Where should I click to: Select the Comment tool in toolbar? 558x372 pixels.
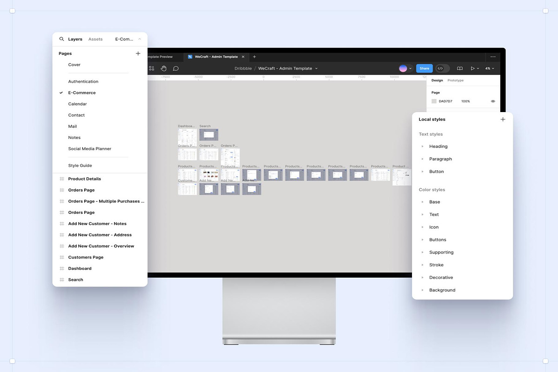coord(176,68)
